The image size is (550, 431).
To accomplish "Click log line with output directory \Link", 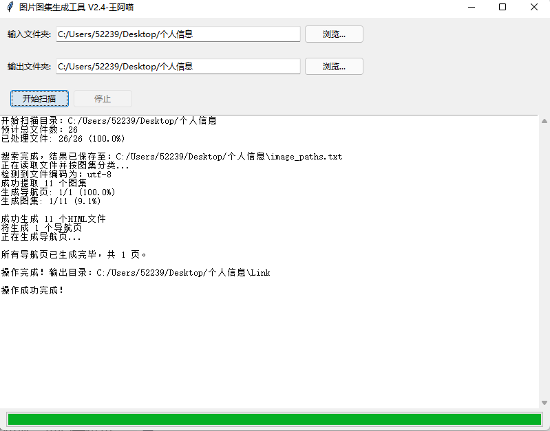I will pyautogui.click(x=136, y=273).
